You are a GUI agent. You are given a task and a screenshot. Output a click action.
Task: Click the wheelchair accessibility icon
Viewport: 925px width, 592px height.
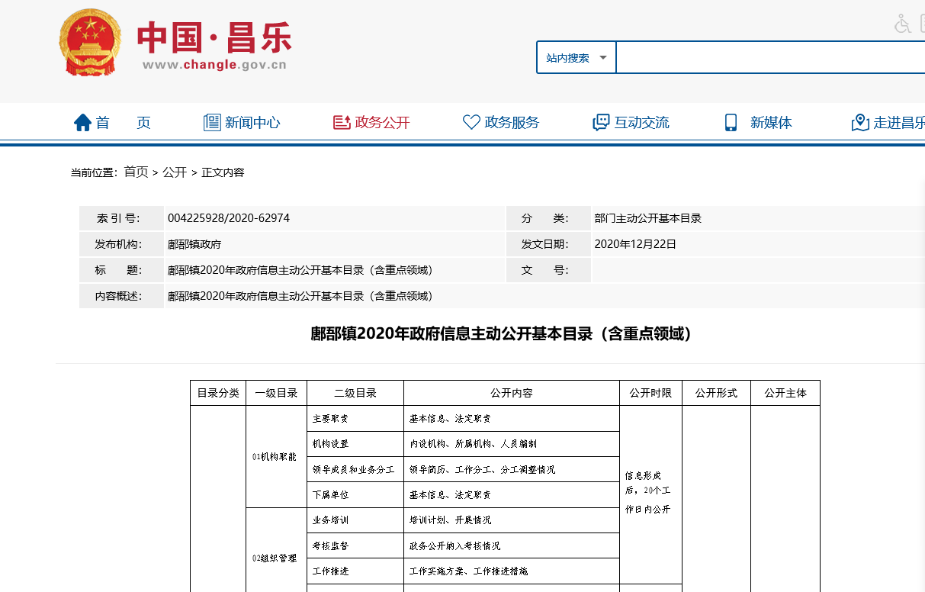pos(903,24)
